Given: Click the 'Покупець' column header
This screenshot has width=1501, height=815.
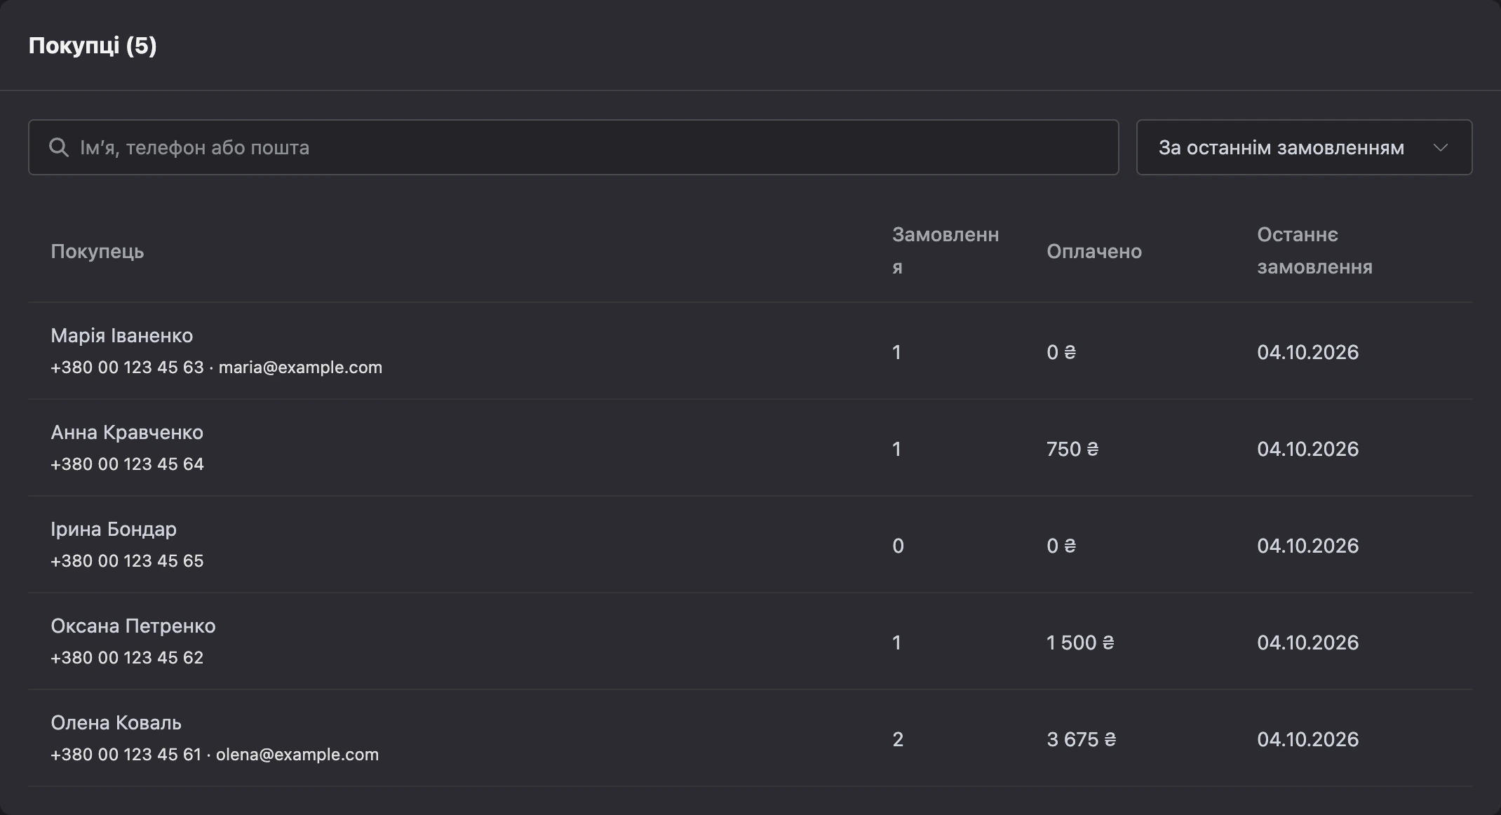Looking at the screenshot, I should pyautogui.click(x=97, y=251).
